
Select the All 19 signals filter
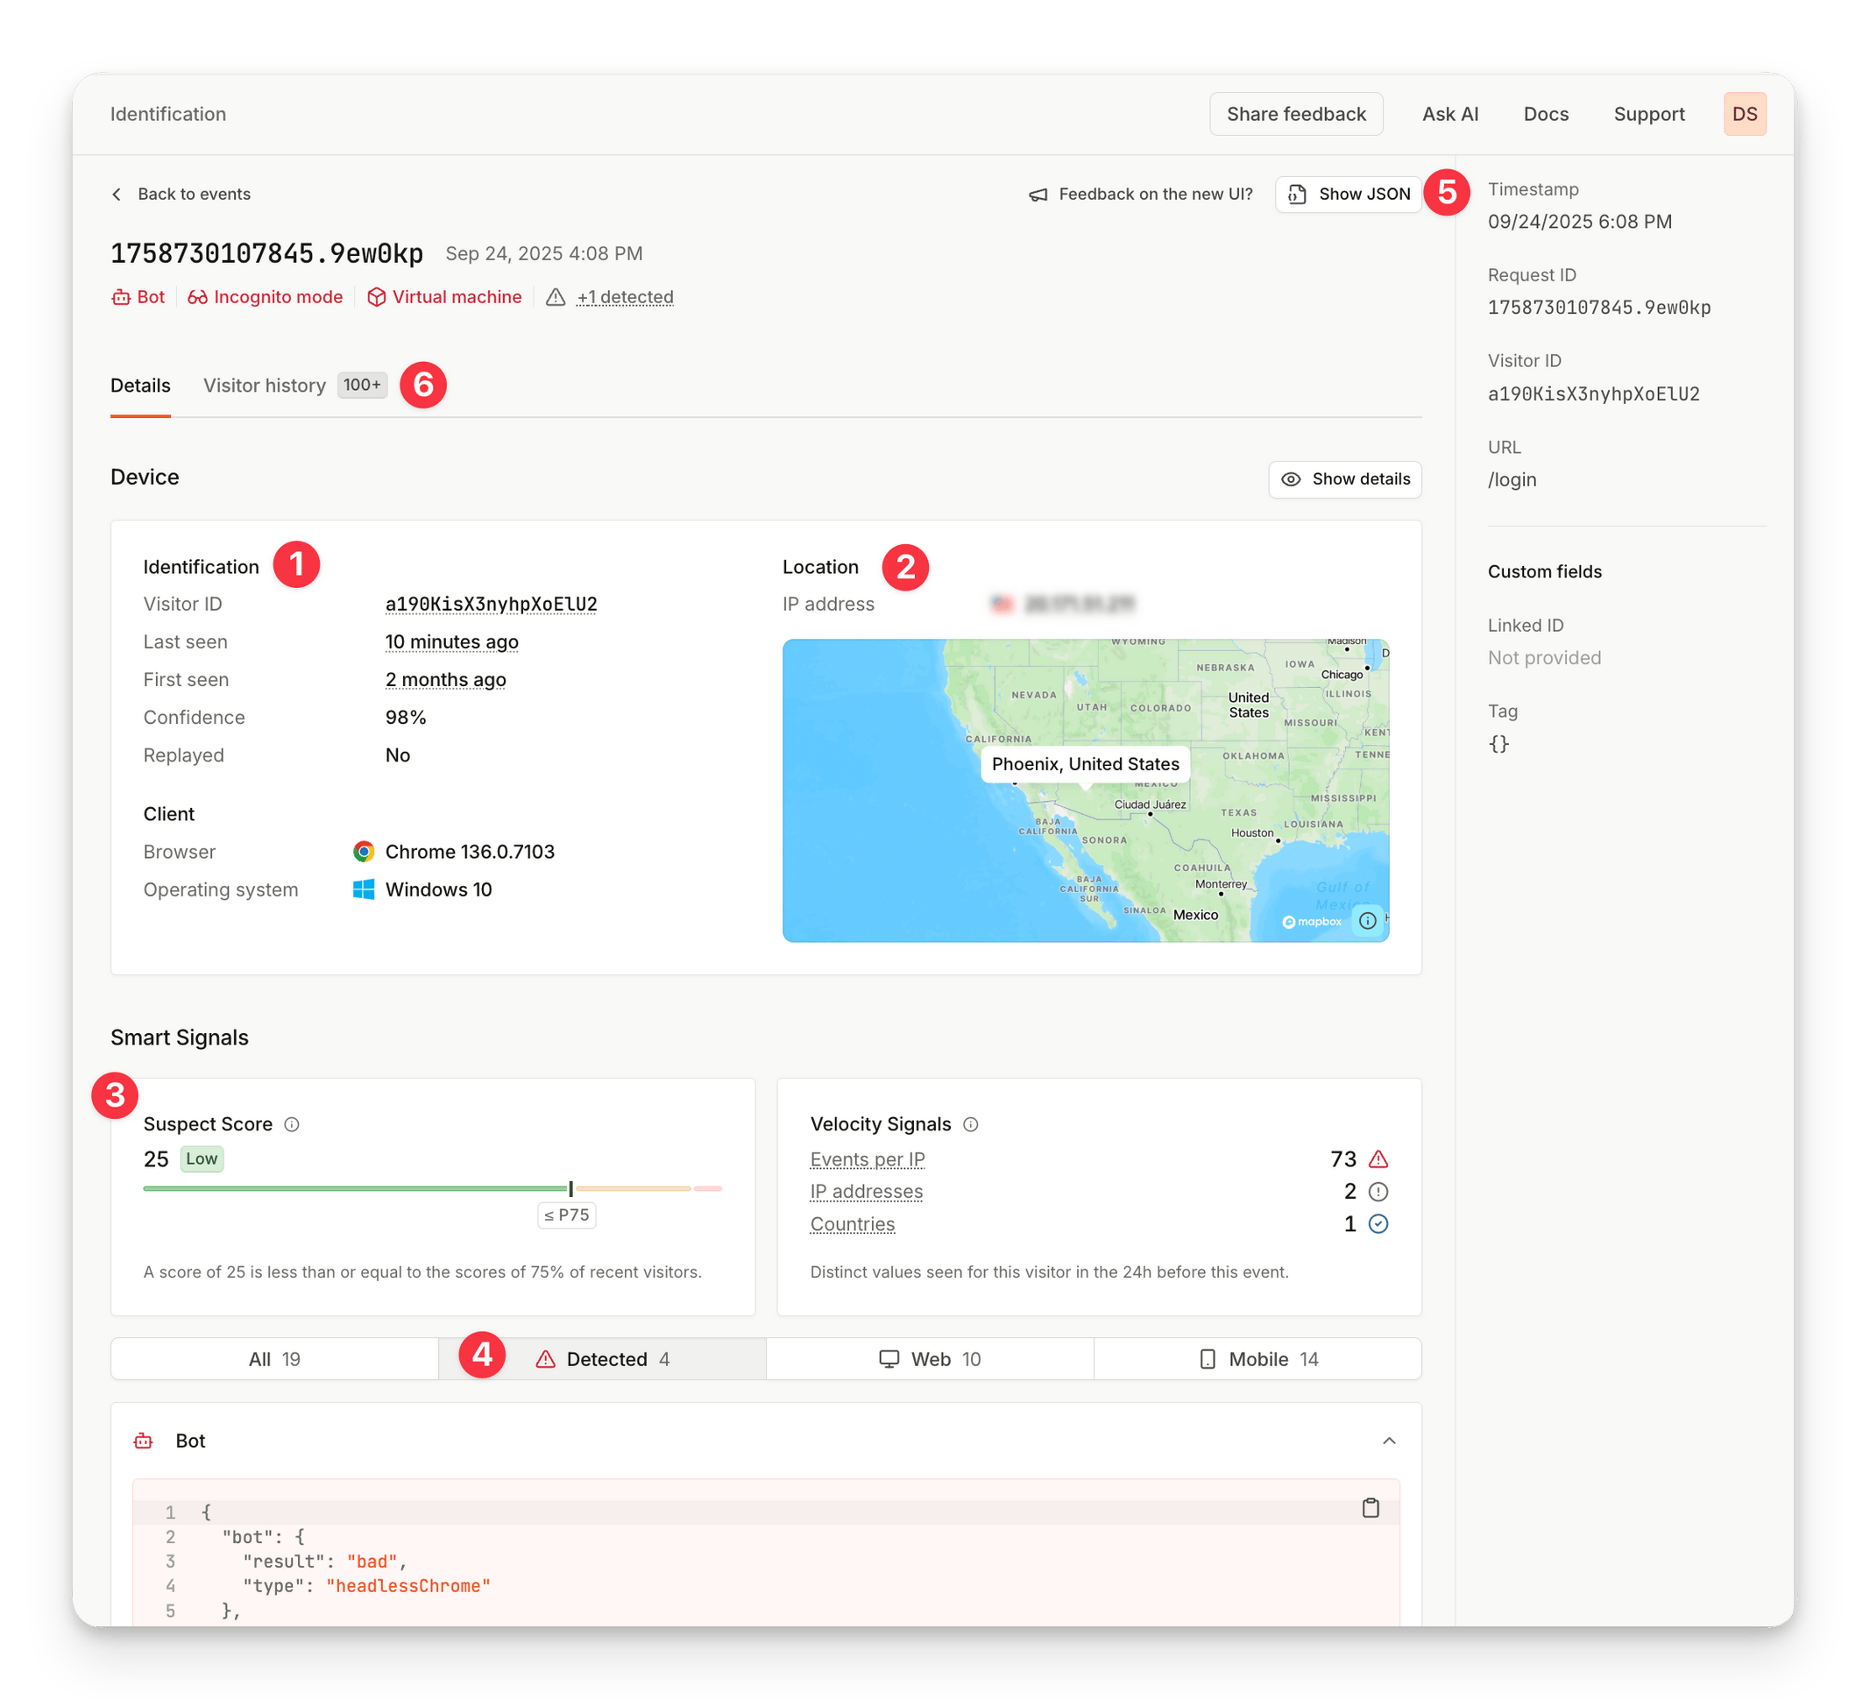(274, 1361)
